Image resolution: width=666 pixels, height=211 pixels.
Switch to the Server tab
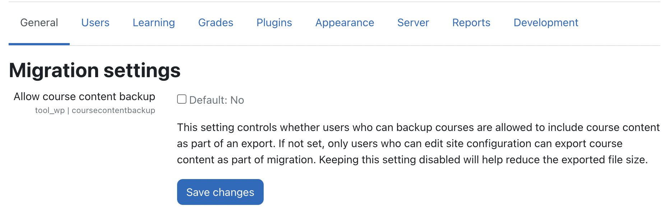click(x=413, y=23)
